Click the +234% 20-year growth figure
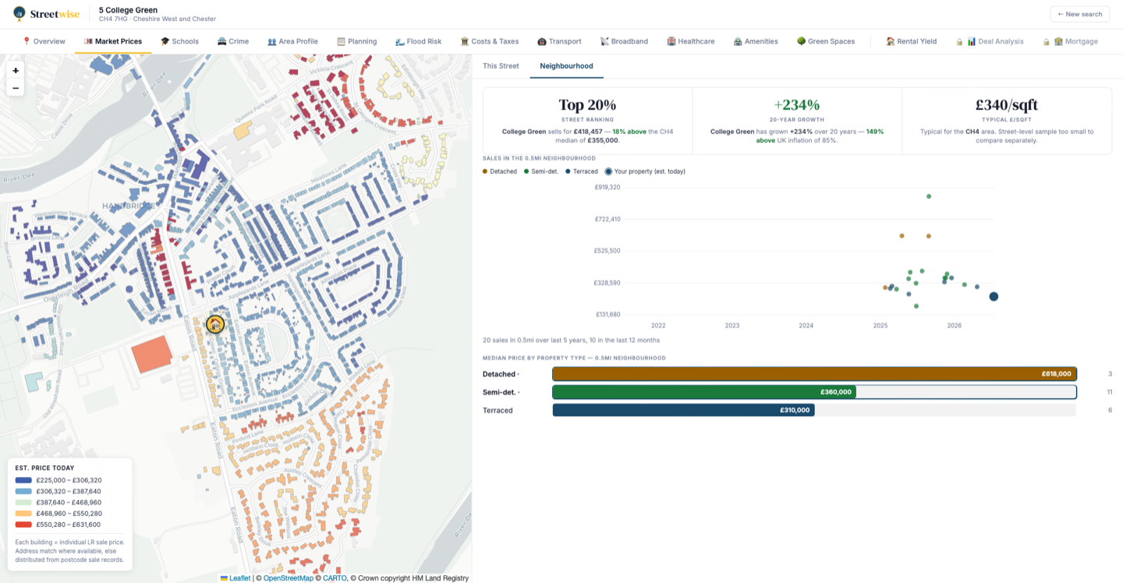1123x583 pixels. pyautogui.click(x=796, y=105)
